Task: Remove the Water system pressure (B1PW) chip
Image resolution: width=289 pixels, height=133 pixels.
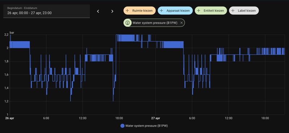Action: pos(181,23)
